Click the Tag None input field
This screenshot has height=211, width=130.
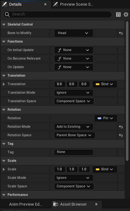click(x=74, y=152)
